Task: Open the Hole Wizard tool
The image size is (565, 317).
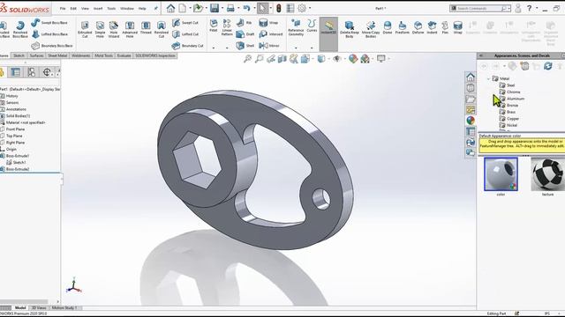Action: pos(114,29)
